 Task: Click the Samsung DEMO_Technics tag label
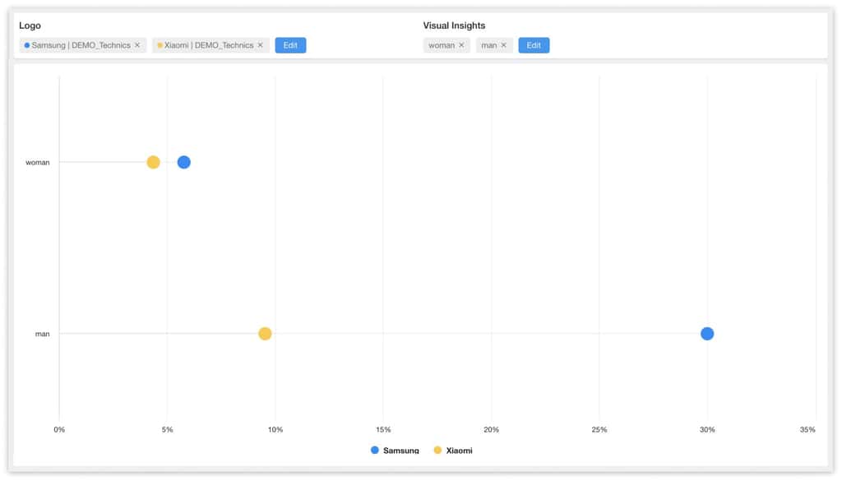[81, 45]
